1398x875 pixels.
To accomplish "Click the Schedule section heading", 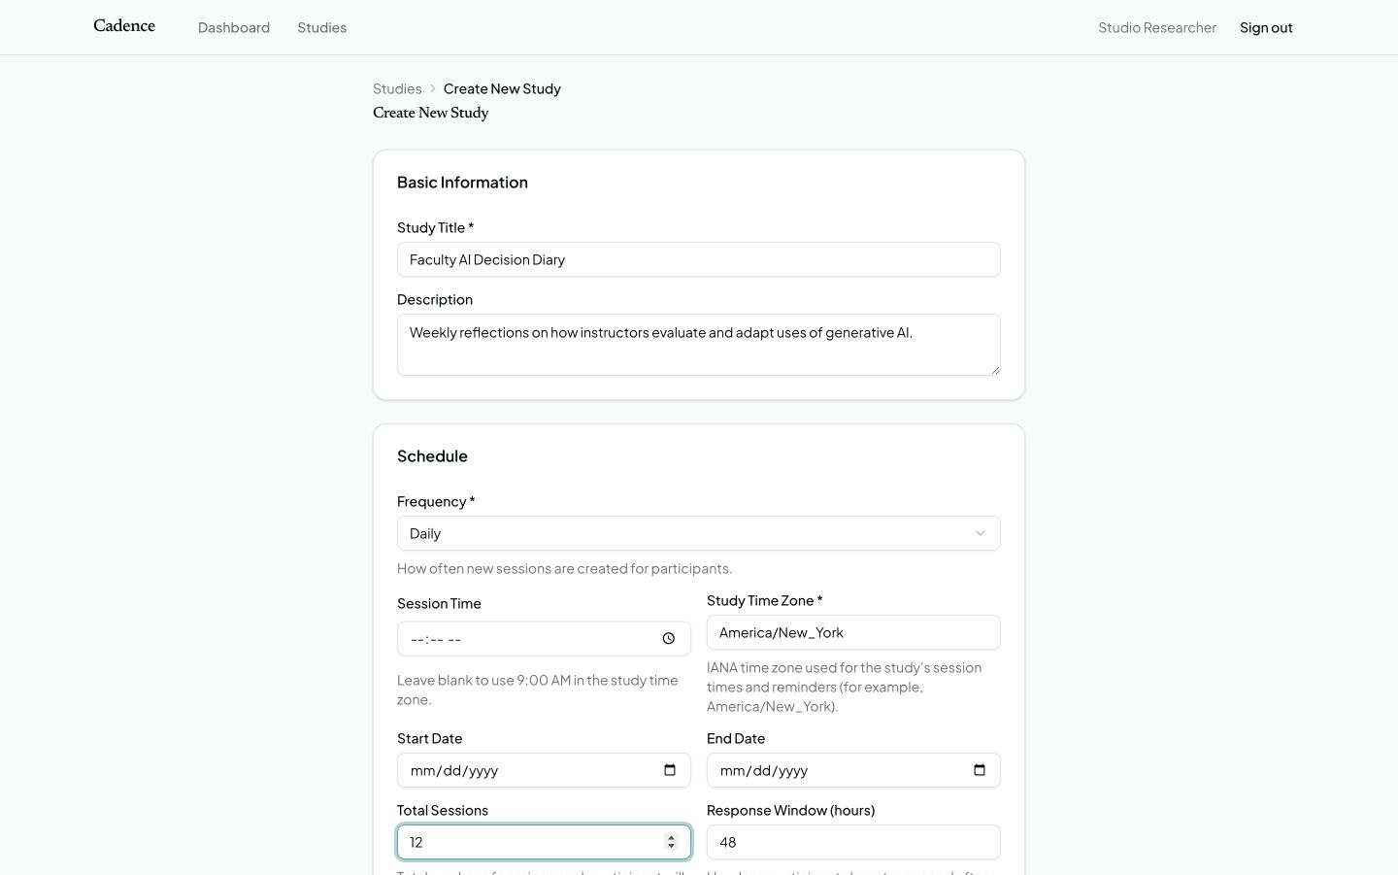I will point(432,455).
